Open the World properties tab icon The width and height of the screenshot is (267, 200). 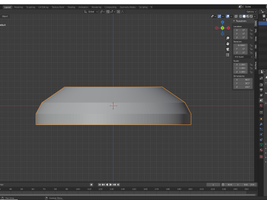click(261, 106)
